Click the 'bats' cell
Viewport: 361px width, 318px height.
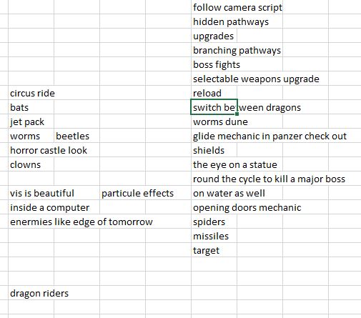pos(31,107)
